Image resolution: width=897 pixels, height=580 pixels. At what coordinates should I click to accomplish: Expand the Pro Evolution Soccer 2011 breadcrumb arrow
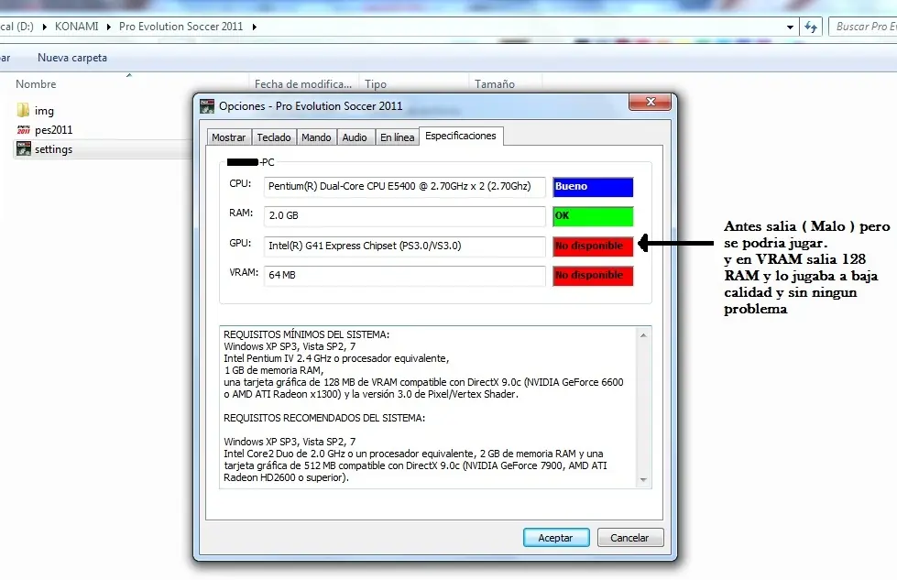254,27
